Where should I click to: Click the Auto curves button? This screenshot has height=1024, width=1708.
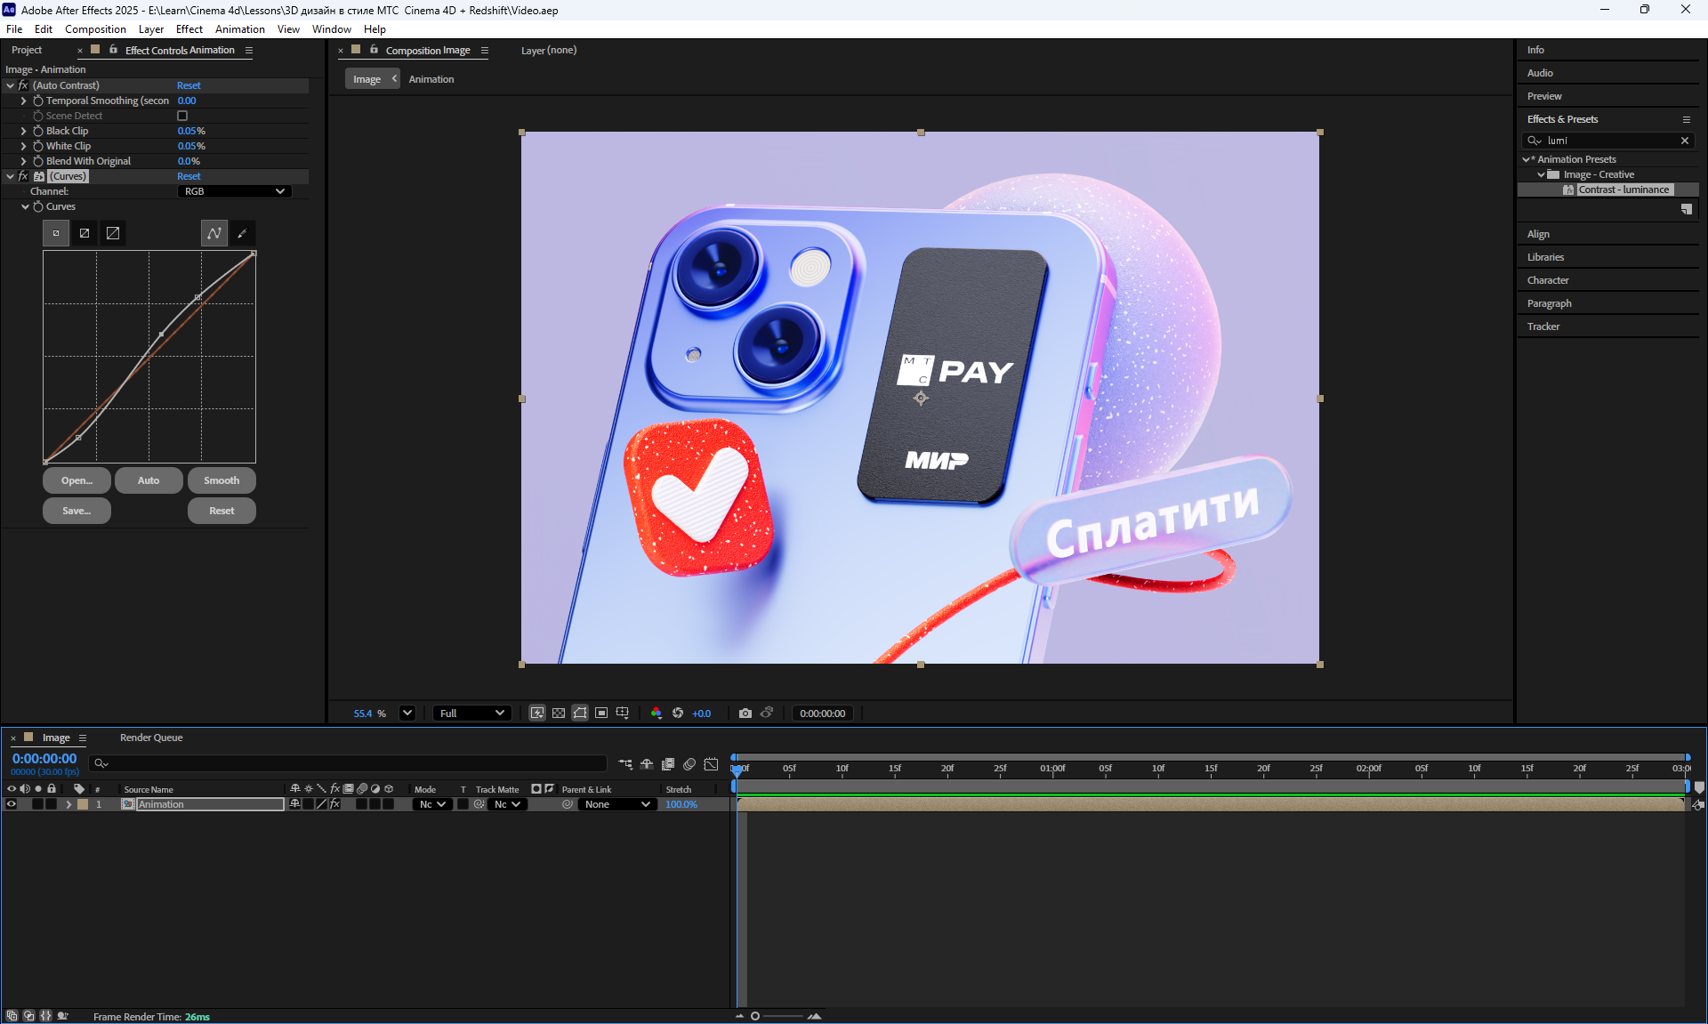coord(149,480)
